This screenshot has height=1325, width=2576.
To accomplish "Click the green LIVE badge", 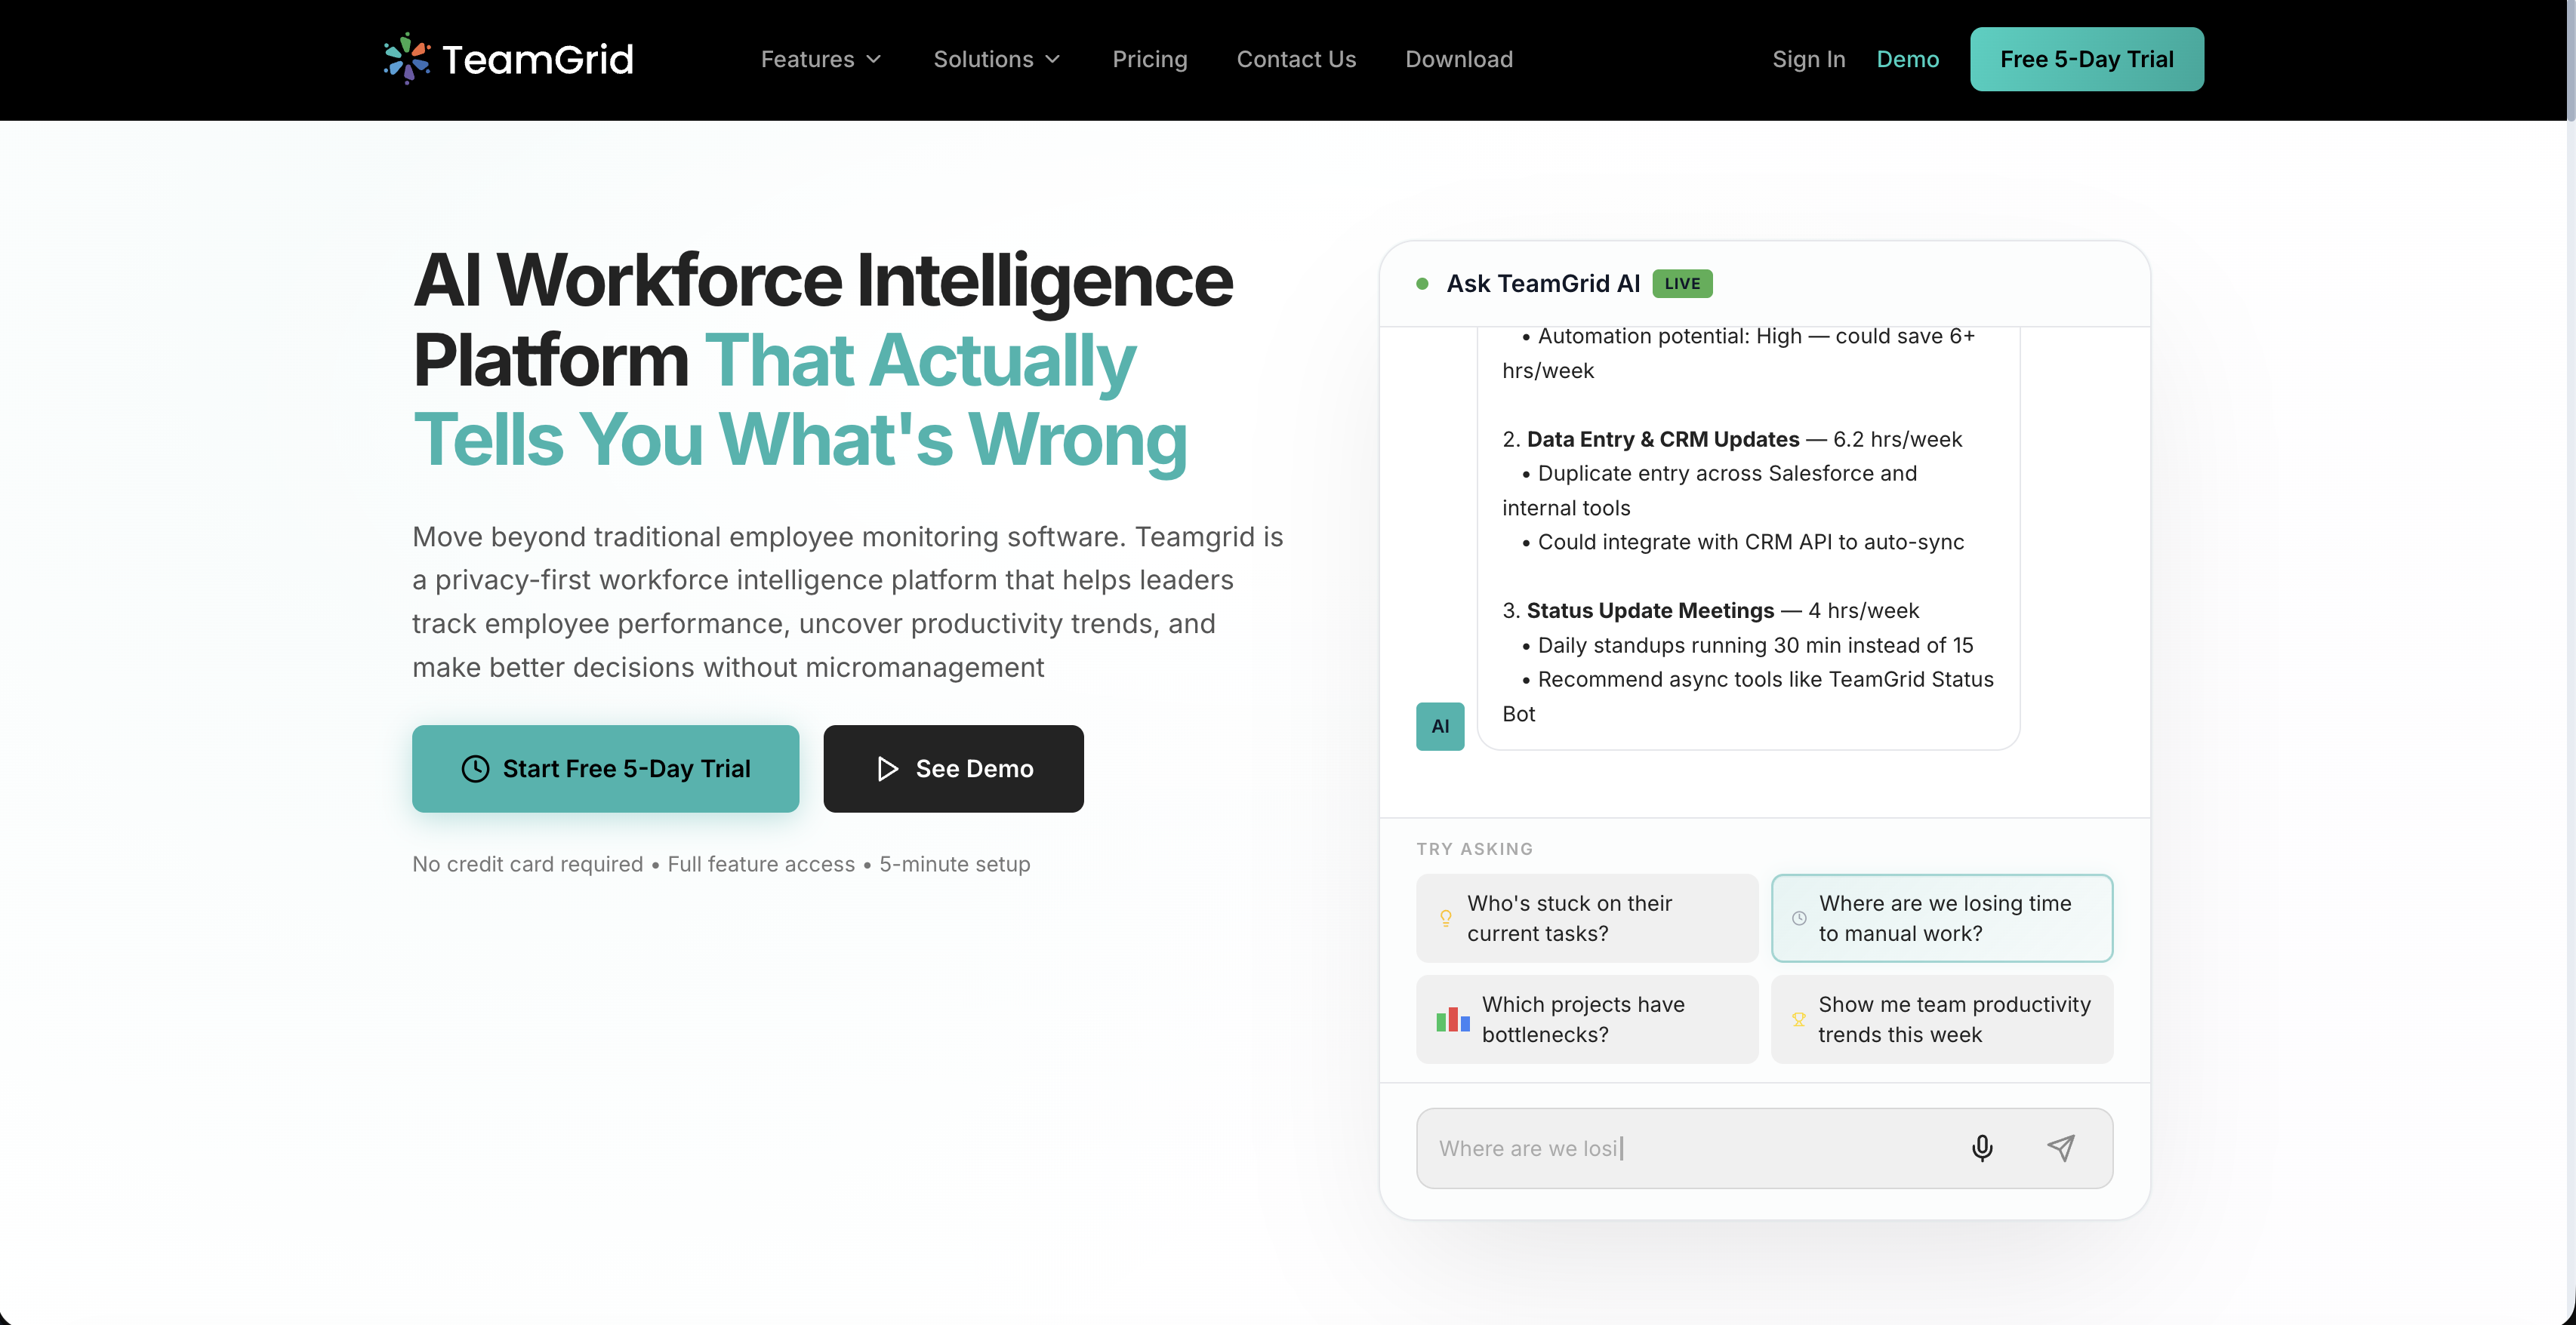I will 1681,284.
